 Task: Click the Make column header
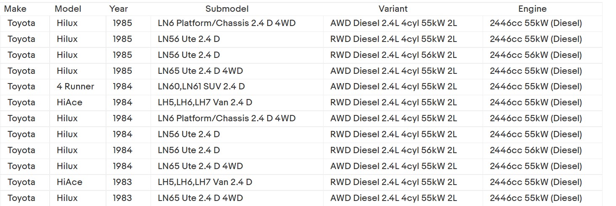click(15, 9)
